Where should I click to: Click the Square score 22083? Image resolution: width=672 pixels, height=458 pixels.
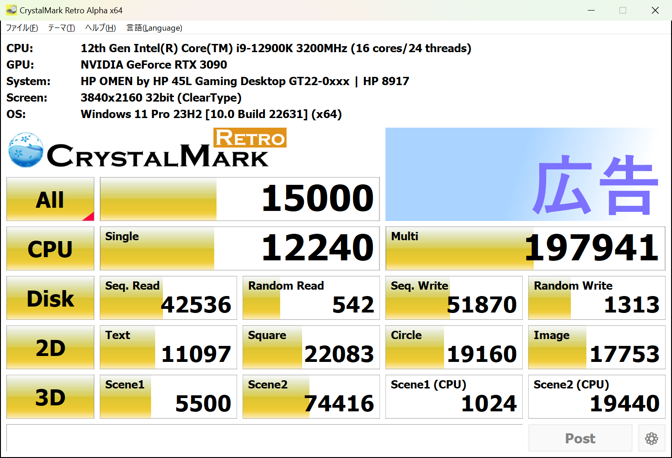(311, 347)
